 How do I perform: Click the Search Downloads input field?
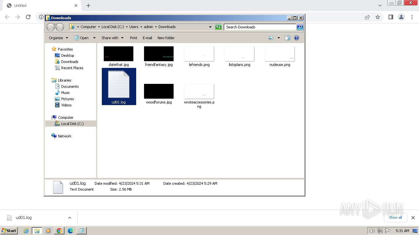click(x=260, y=27)
